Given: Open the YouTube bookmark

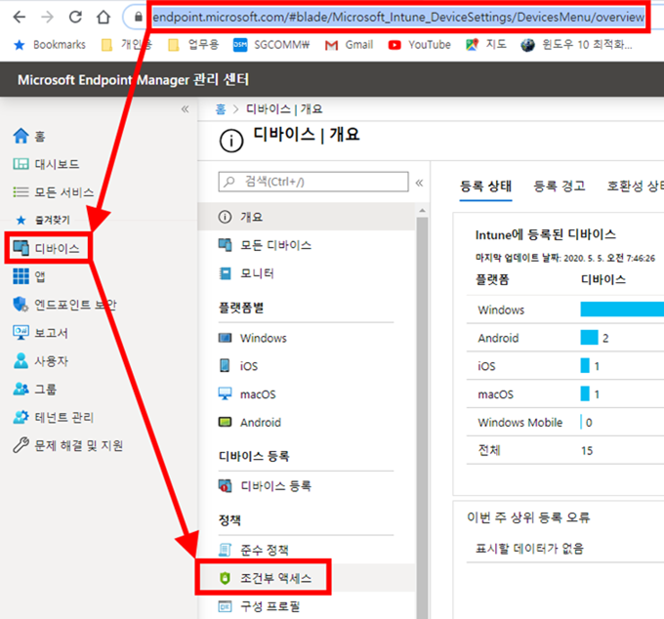Looking at the screenshot, I should coord(419,45).
